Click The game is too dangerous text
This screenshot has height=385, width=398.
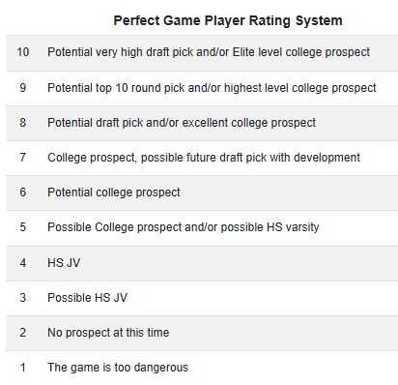point(118,368)
